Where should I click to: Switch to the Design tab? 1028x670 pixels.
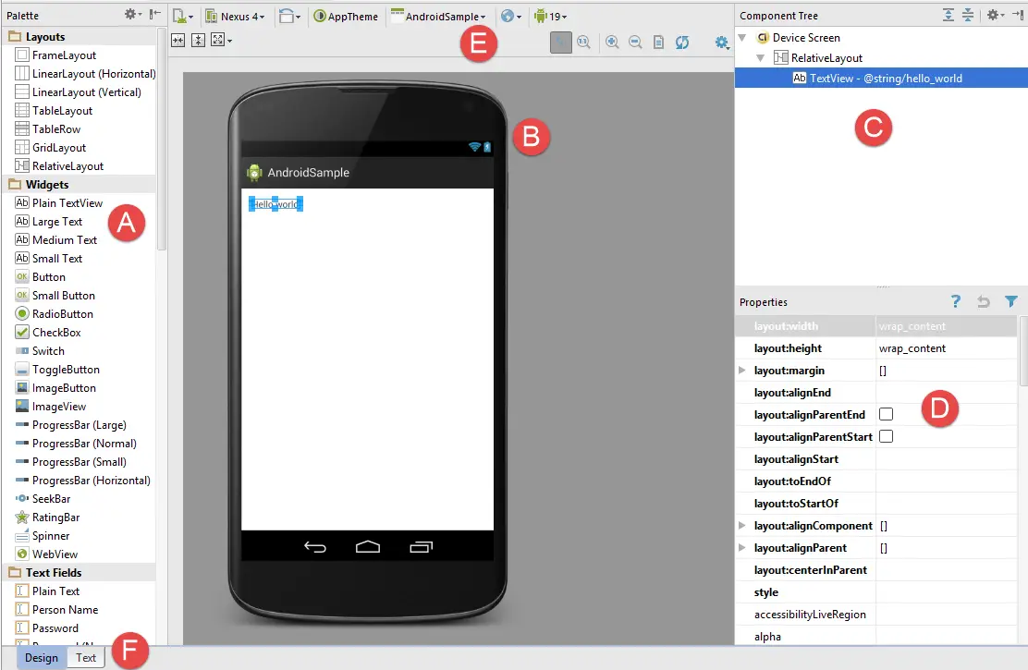tap(41, 658)
